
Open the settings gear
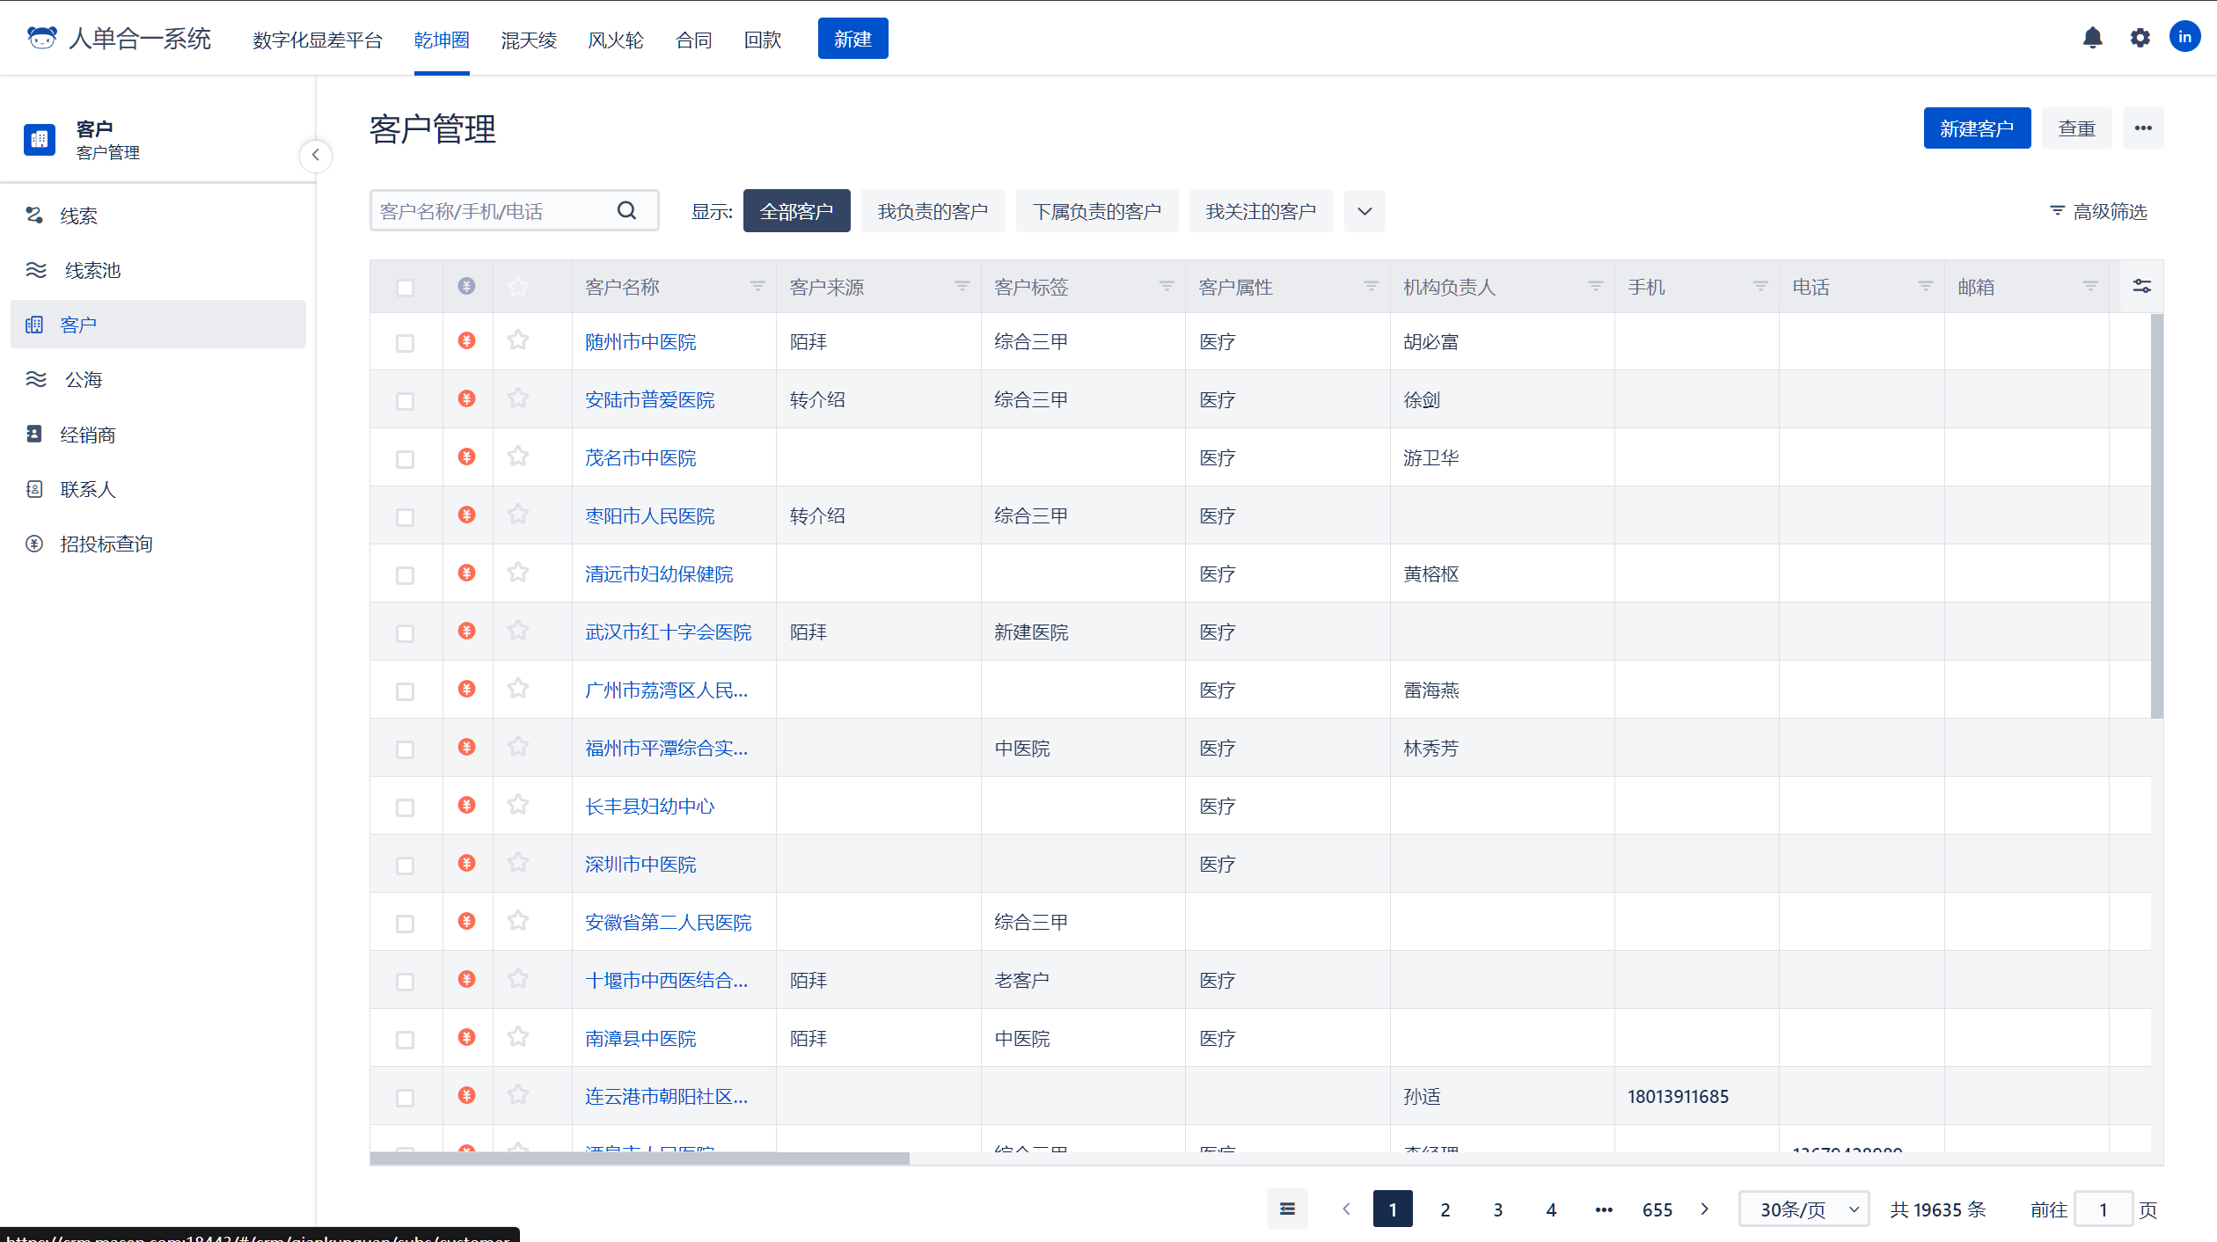point(2140,38)
